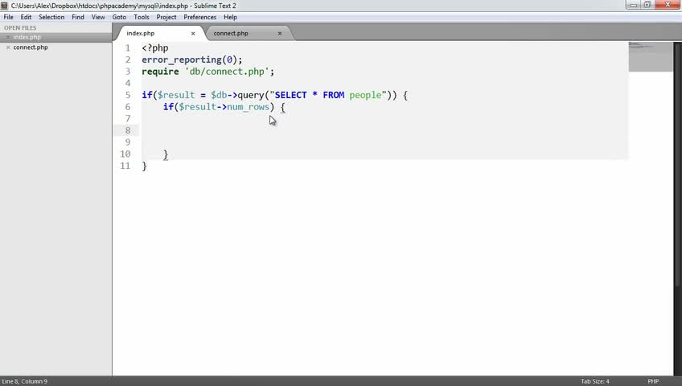682x386 pixels.
Task: Open the Tab Size: 4 selector
Action: click(x=595, y=381)
